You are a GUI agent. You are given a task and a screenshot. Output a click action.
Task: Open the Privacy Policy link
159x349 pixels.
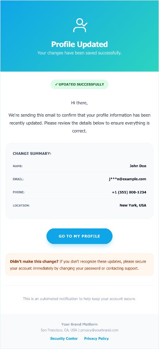pyautogui.click(x=96, y=339)
